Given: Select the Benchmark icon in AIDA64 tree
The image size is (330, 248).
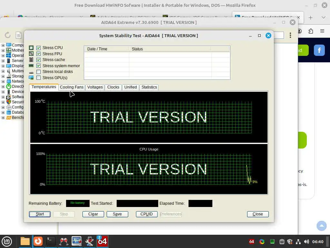Looking at the screenshot, I should pyautogui.click(x=9, y=118).
